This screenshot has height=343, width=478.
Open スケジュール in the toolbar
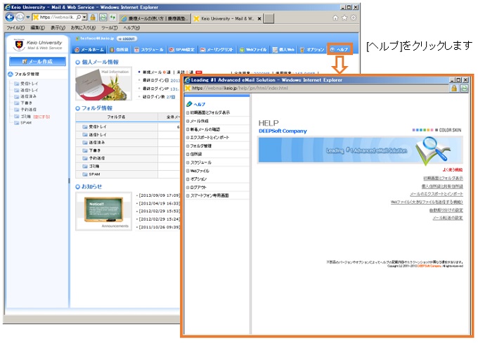[150, 50]
